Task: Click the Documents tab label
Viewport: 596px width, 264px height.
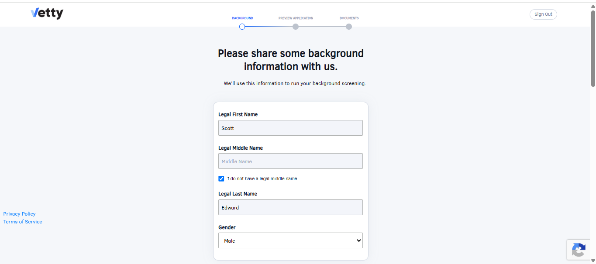Action: point(349,18)
